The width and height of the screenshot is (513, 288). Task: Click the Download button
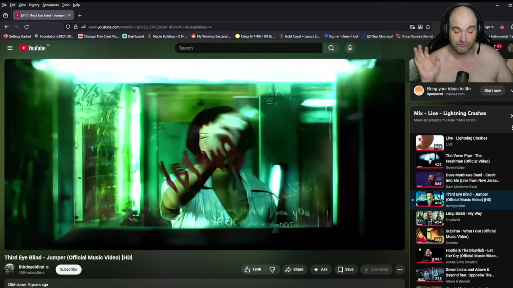click(x=376, y=270)
